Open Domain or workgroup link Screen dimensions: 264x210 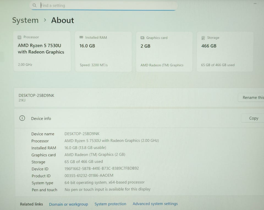(68, 204)
